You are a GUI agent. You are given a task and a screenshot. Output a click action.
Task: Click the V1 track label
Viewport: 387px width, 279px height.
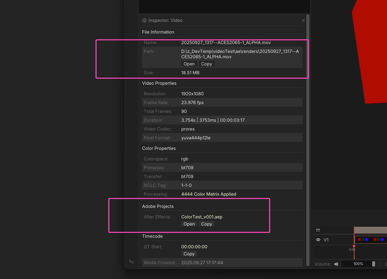click(326, 240)
